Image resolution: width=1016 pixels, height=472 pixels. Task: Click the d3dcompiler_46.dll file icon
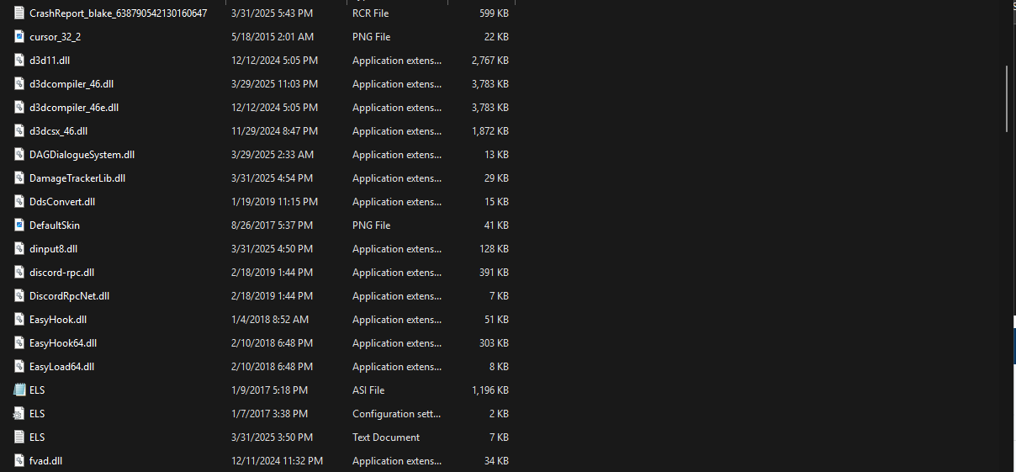click(19, 84)
